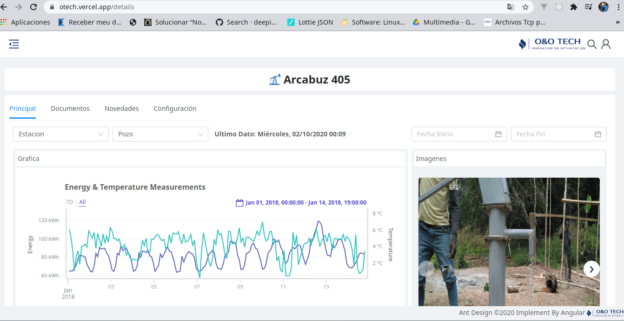Screen dimensions: 624x321
Task: Select the All chart range
Action: coord(82,202)
